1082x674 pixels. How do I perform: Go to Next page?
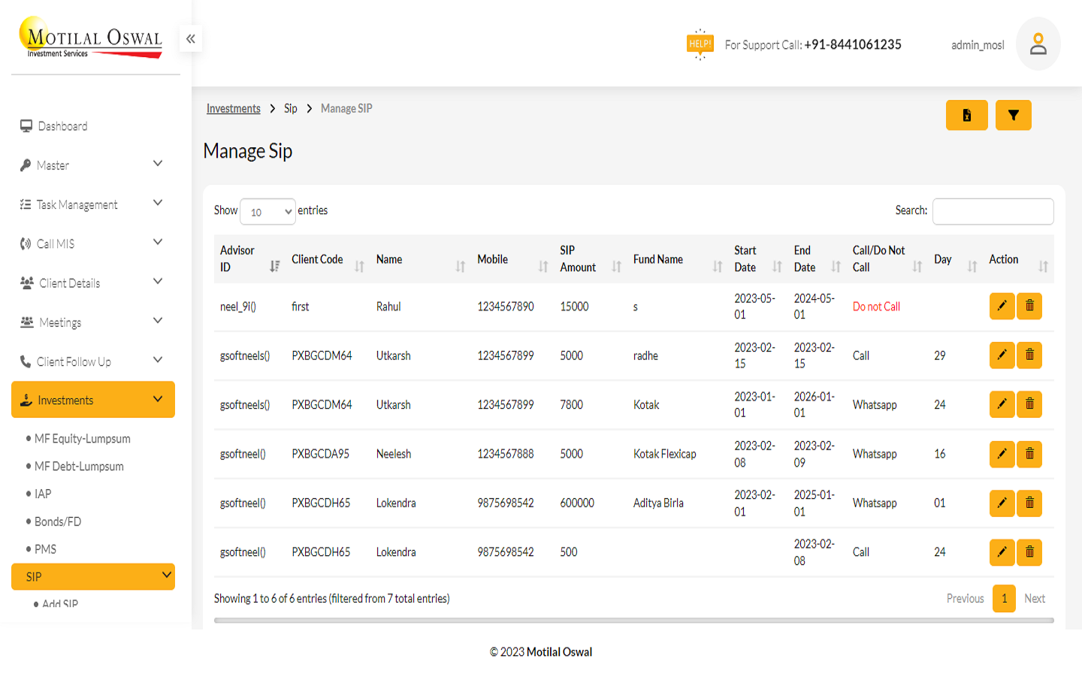pos(1035,598)
